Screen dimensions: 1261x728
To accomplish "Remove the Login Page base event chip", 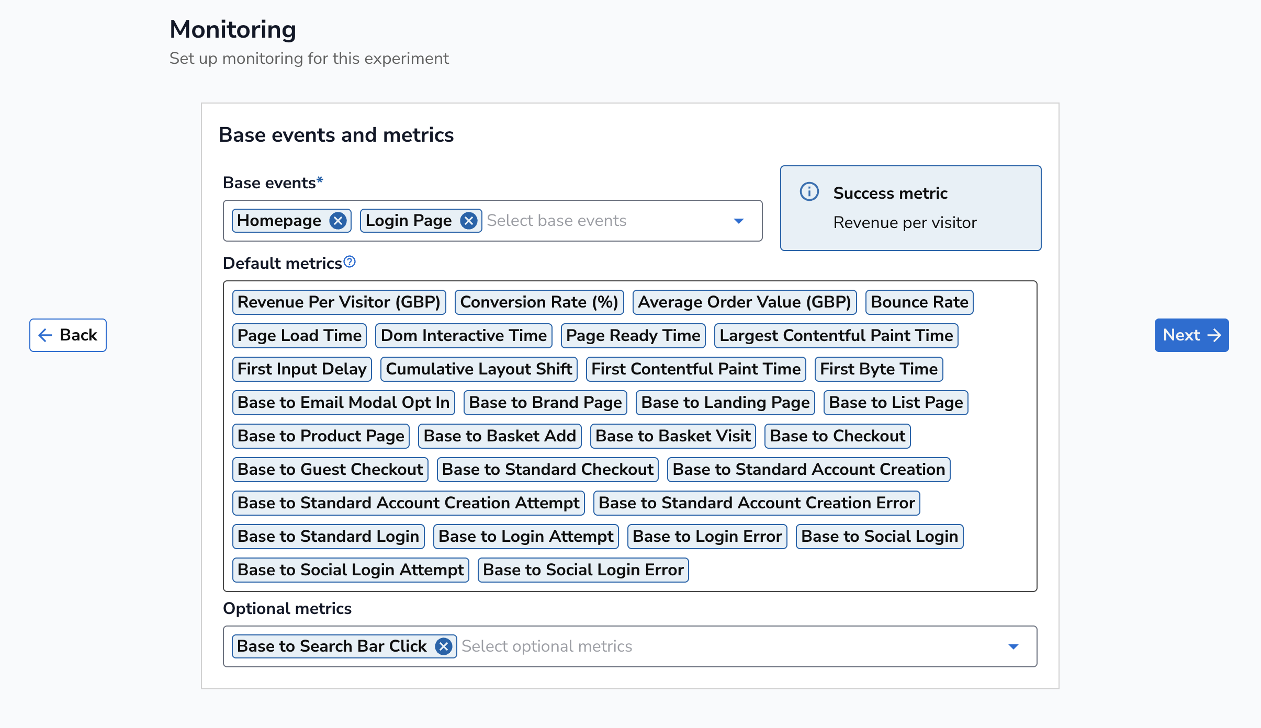I will tap(469, 221).
